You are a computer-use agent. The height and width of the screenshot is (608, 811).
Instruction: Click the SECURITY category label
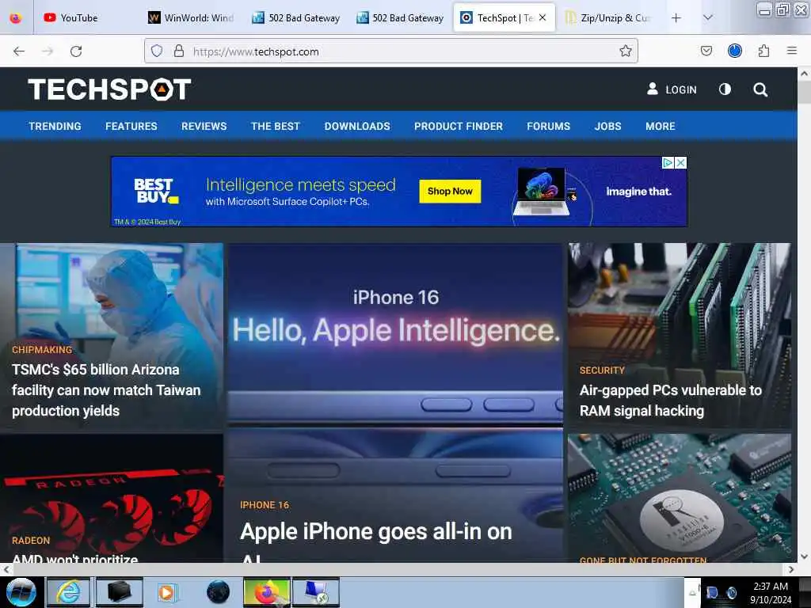tap(602, 370)
